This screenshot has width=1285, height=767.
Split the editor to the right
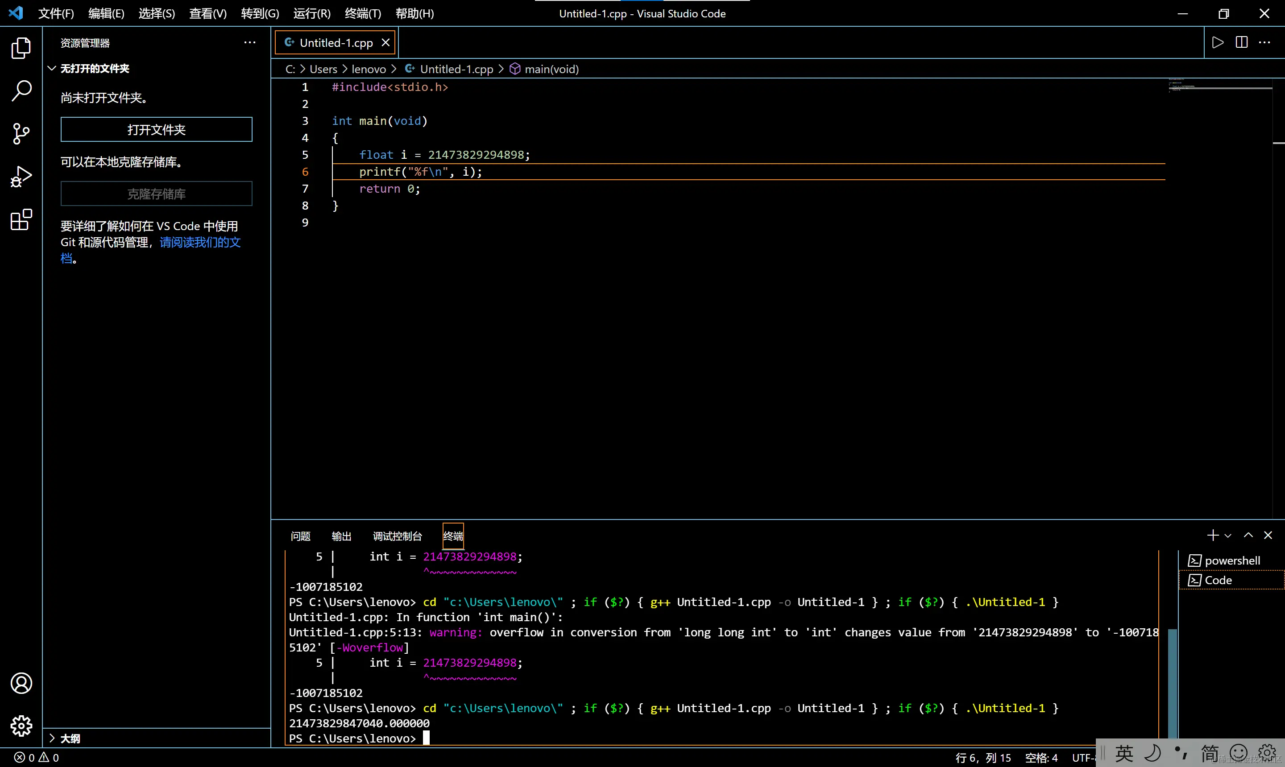(x=1242, y=42)
